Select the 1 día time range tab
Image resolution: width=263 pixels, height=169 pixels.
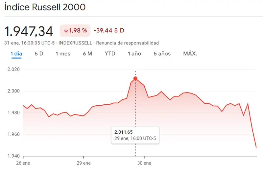pos(16,54)
